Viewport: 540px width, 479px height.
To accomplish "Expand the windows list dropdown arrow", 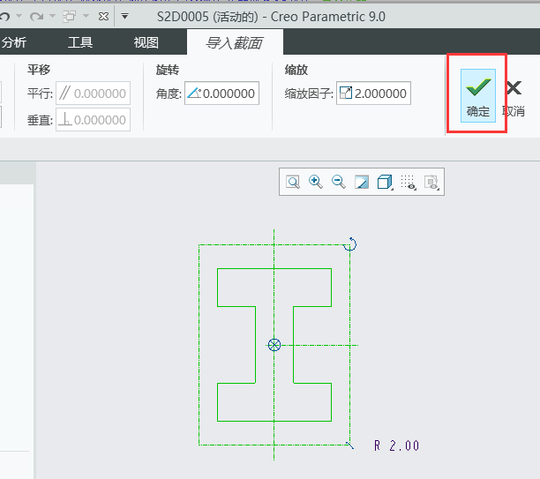I will pos(86,16).
